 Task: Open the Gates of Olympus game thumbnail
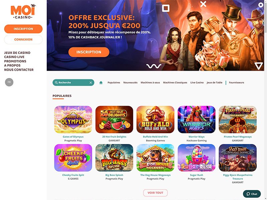coord(73,119)
